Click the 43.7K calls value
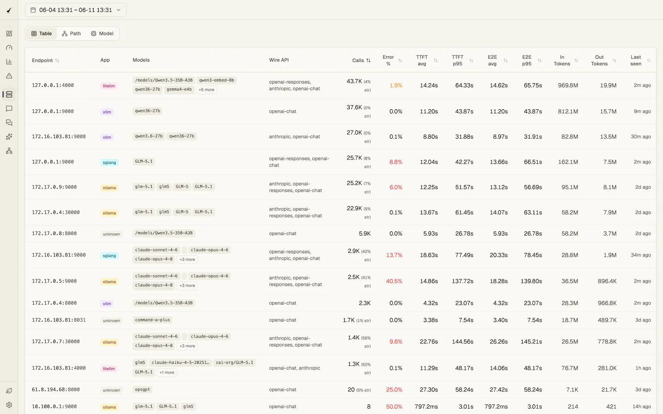This screenshot has width=663, height=414. [354, 81]
